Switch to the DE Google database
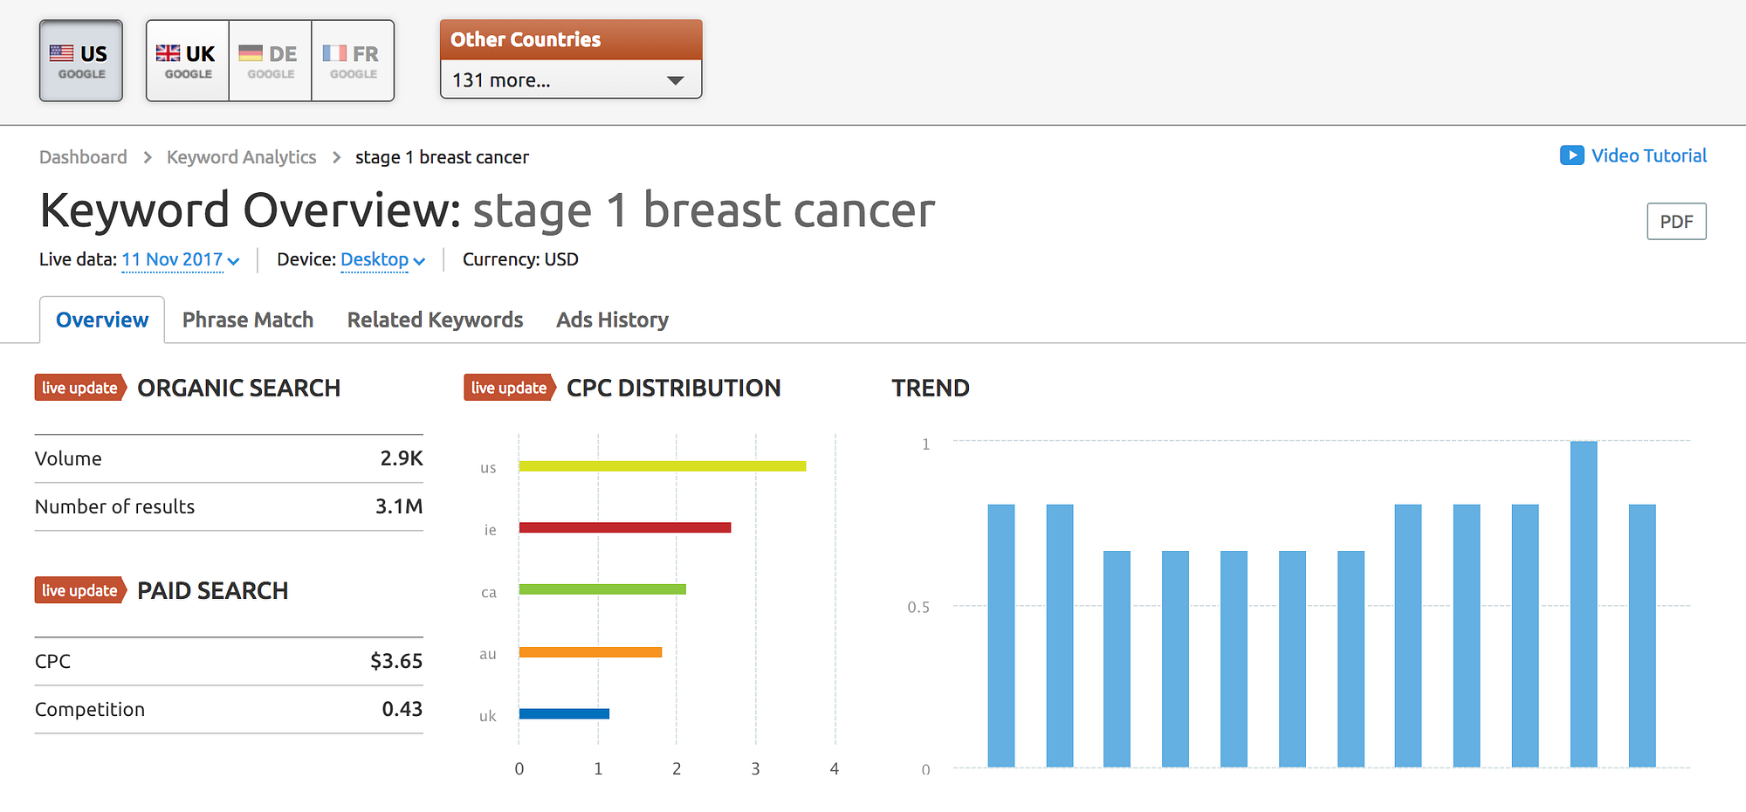Image resolution: width=1746 pixels, height=812 pixels. (x=270, y=61)
